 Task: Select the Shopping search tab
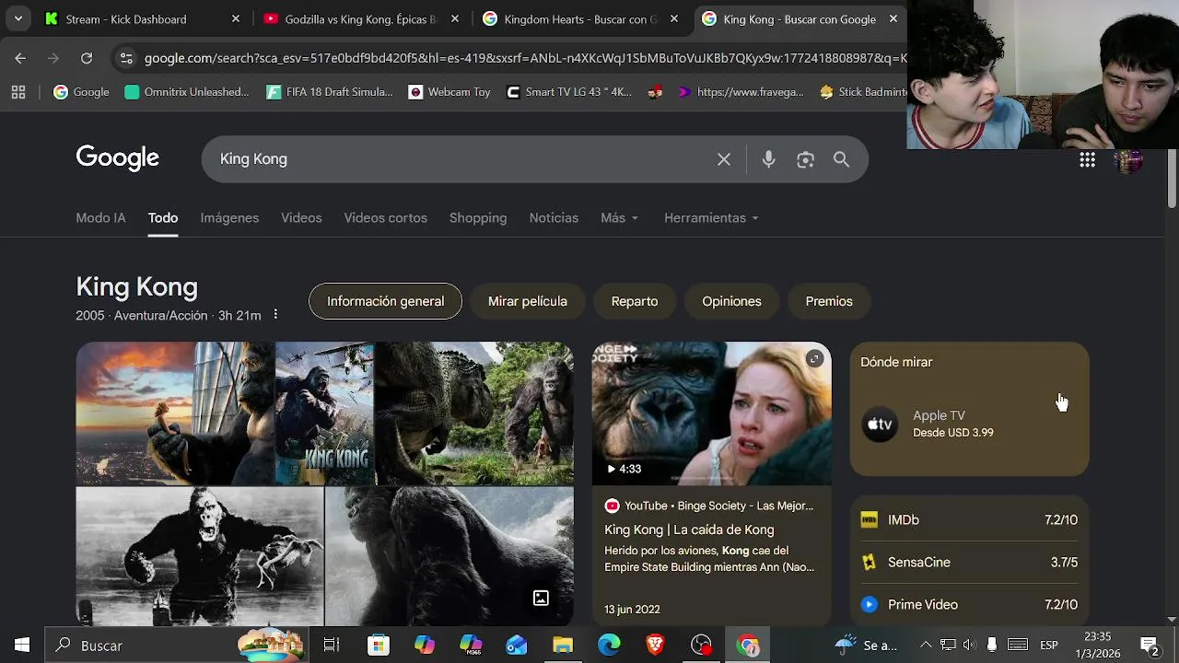click(478, 218)
